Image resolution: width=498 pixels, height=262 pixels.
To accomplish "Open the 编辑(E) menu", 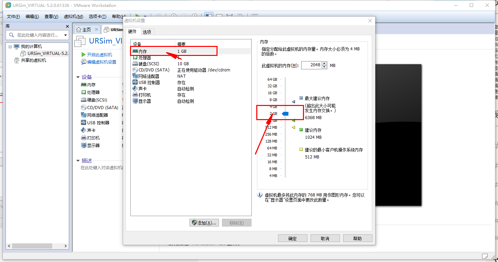I will (32, 17).
